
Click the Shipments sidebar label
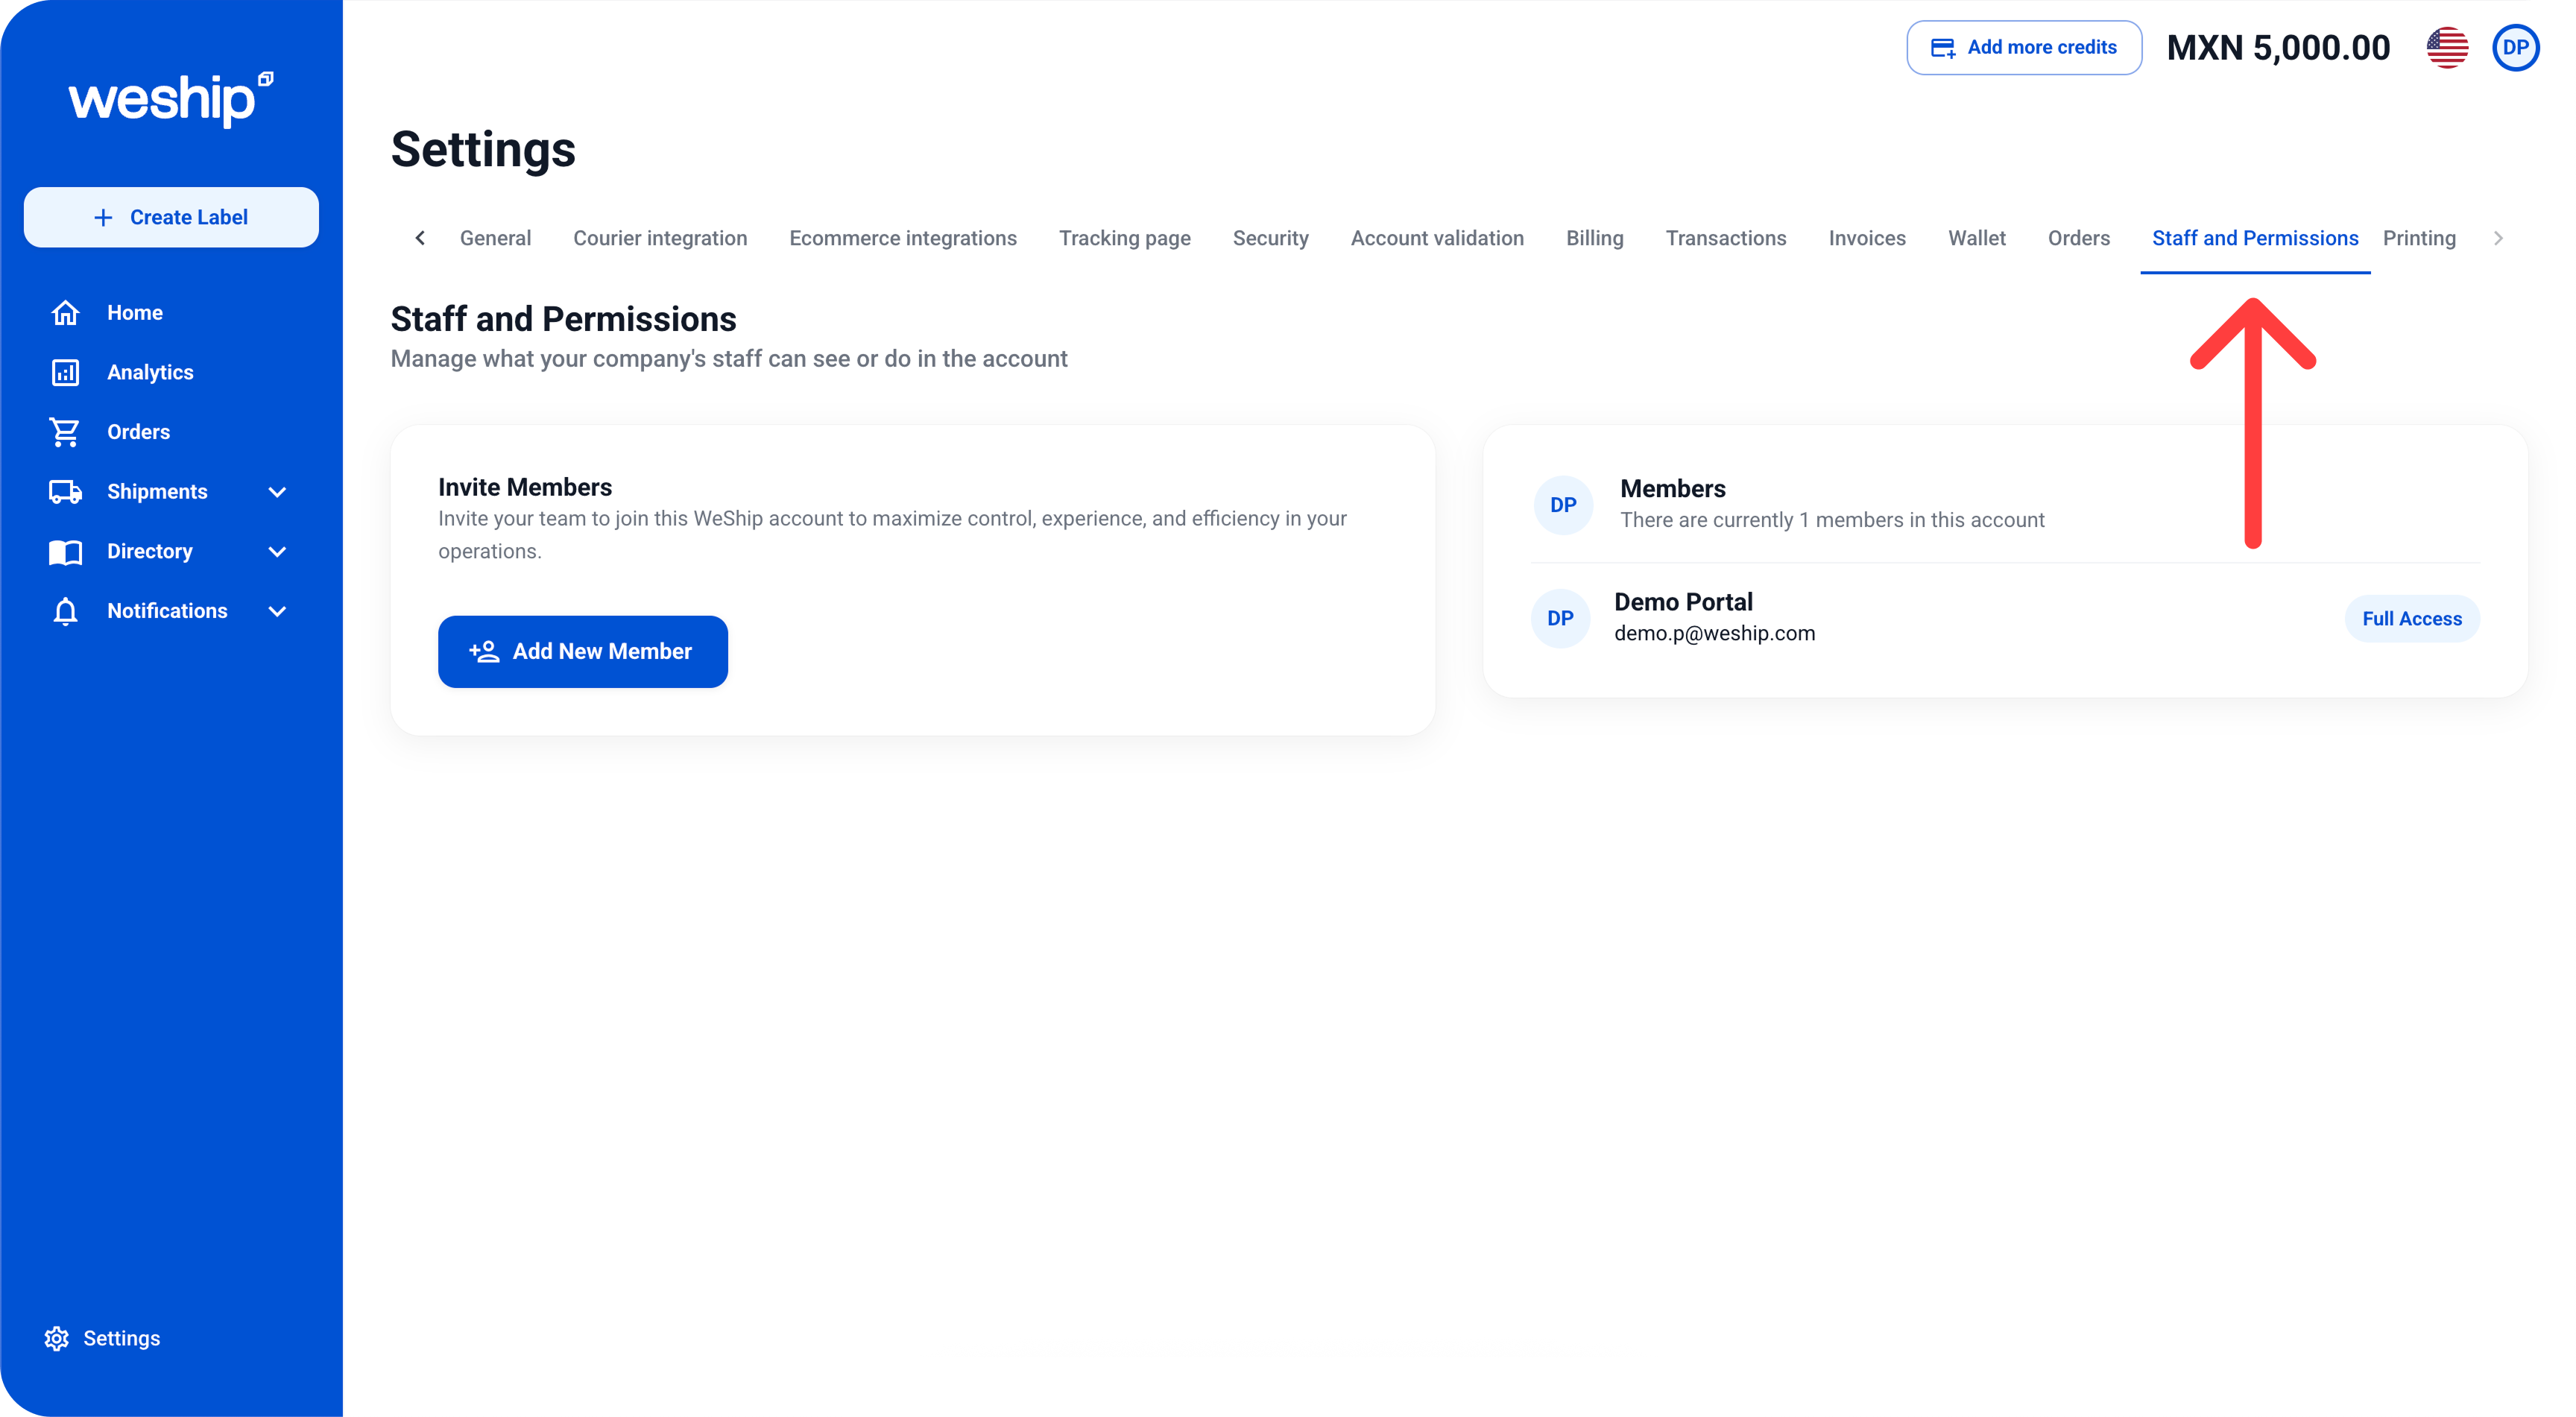coord(157,492)
